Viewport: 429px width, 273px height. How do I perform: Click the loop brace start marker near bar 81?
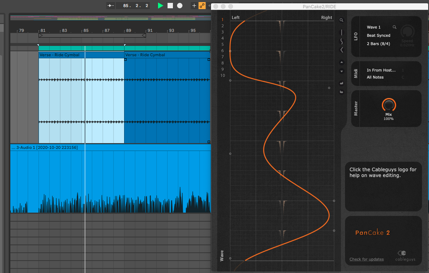pyautogui.click(x=41, y=35)
